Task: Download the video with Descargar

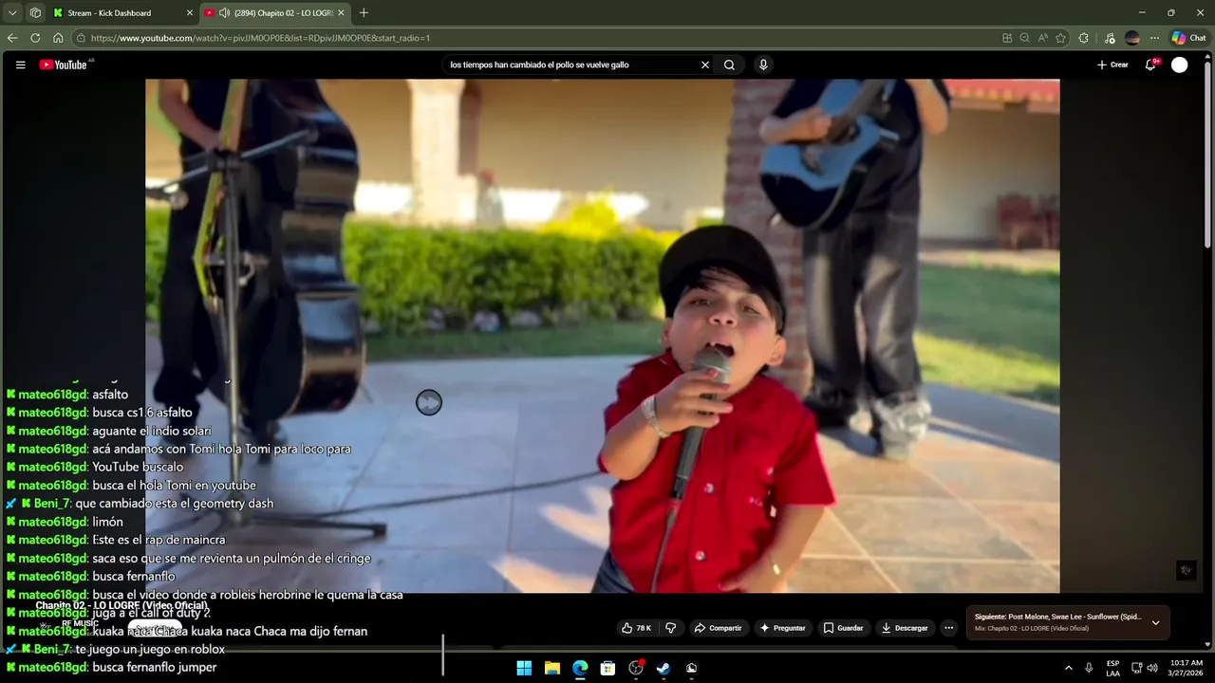Action: click(x=905, y=628)
